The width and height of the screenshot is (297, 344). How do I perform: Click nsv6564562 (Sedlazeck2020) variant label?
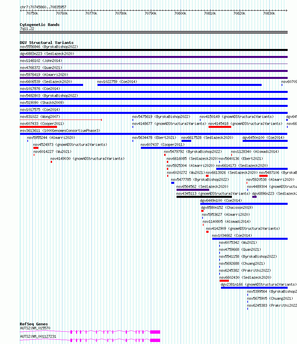pyautogui.click(x=202, y=187)
